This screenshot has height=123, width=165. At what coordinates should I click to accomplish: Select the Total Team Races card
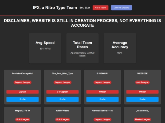tap(82, 48)
